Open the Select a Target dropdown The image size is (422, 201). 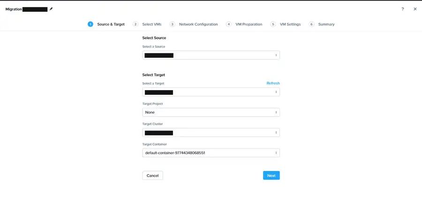(x=211, y=92)
